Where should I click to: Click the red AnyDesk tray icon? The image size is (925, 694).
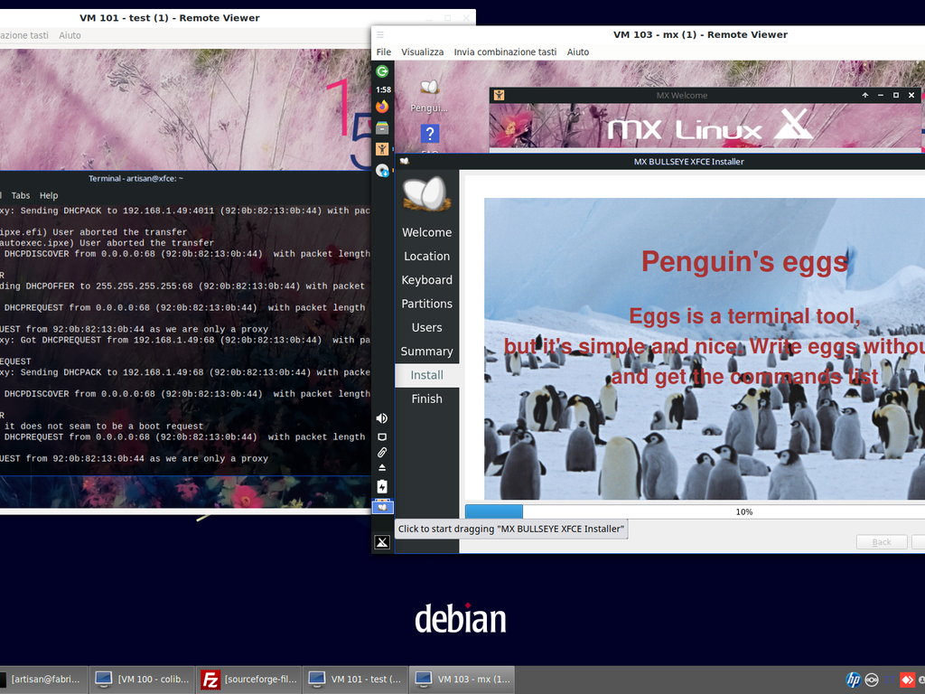[x=907, y=680]
